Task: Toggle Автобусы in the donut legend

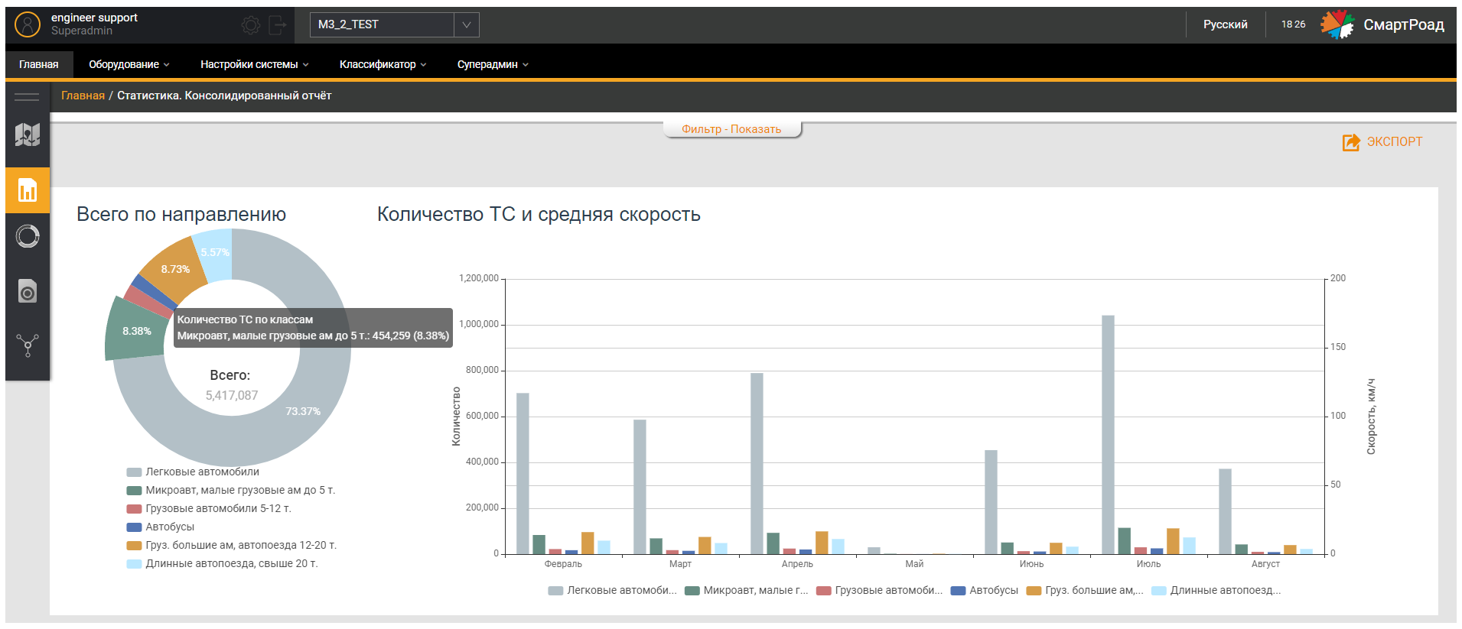Action: (161, 527)
